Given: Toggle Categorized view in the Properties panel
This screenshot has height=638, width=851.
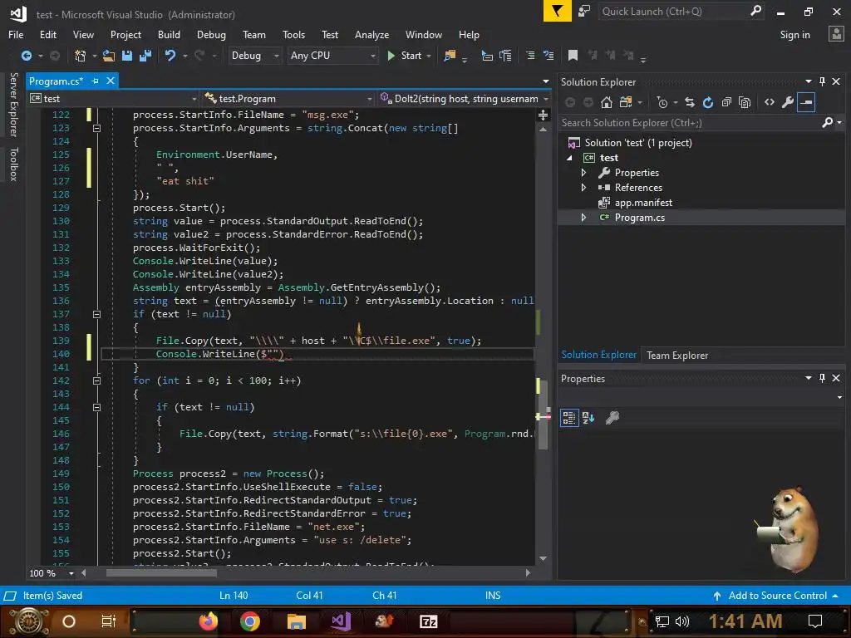Looking at the screenshot, I should [x=568, y=417].
